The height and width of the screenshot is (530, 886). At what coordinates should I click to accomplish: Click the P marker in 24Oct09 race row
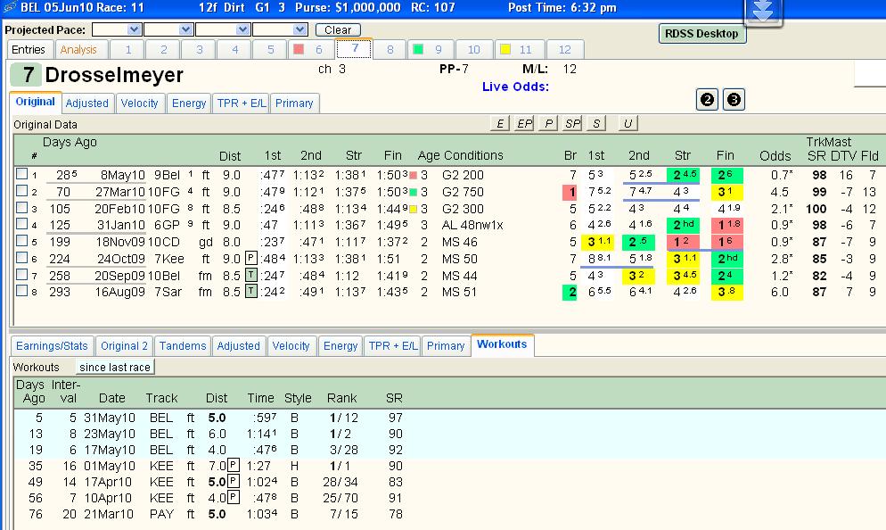pos(250,259)
